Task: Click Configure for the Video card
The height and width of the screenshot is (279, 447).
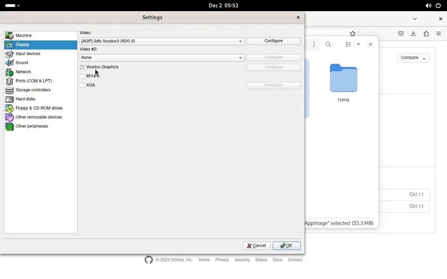Action: pos(273,41)
